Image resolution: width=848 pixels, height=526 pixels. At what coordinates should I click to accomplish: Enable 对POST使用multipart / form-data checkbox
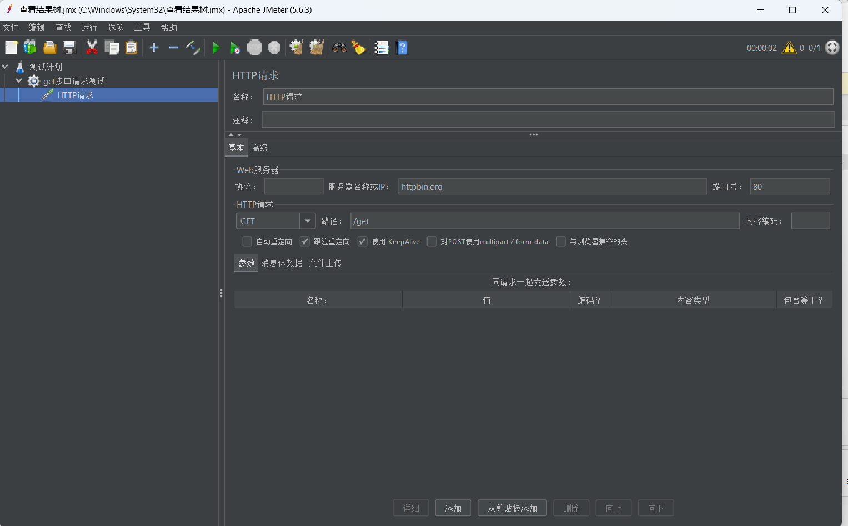pos(431,241)
